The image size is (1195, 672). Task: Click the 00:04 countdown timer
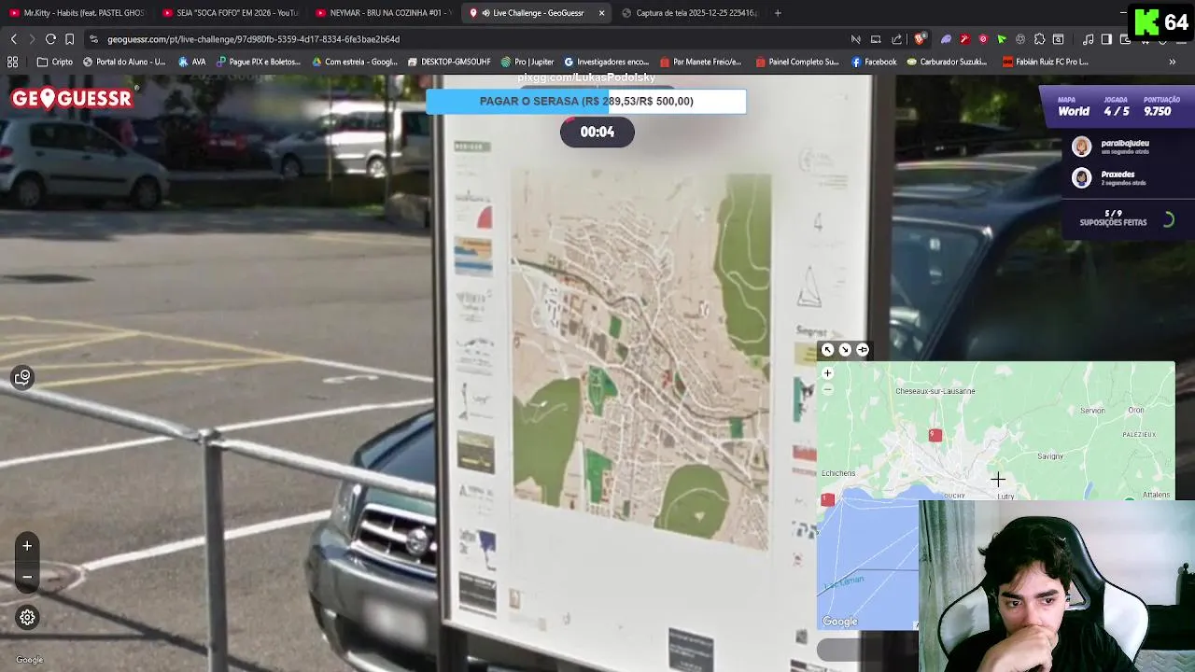tap(597, 132)
